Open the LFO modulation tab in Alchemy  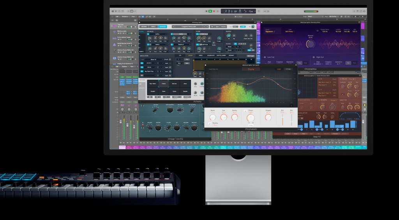tap(180, 55)
